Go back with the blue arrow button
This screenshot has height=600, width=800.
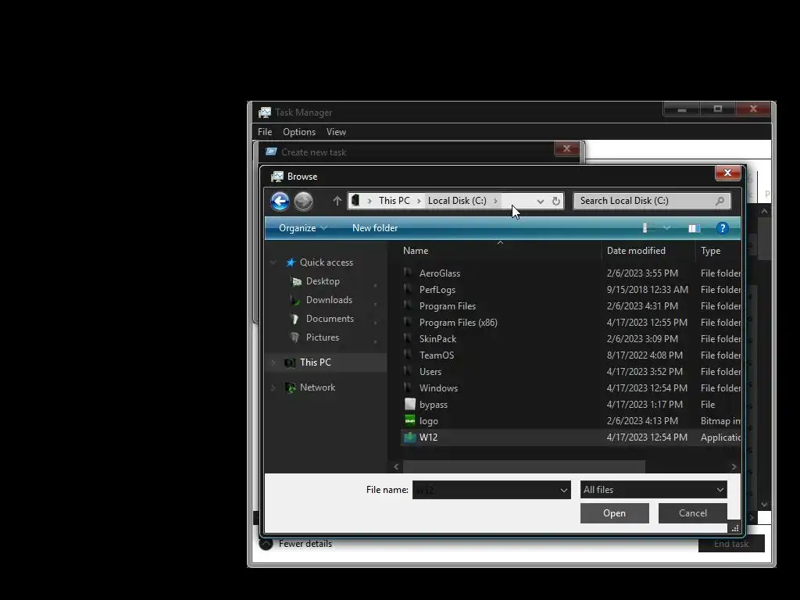tap(280, 201)
